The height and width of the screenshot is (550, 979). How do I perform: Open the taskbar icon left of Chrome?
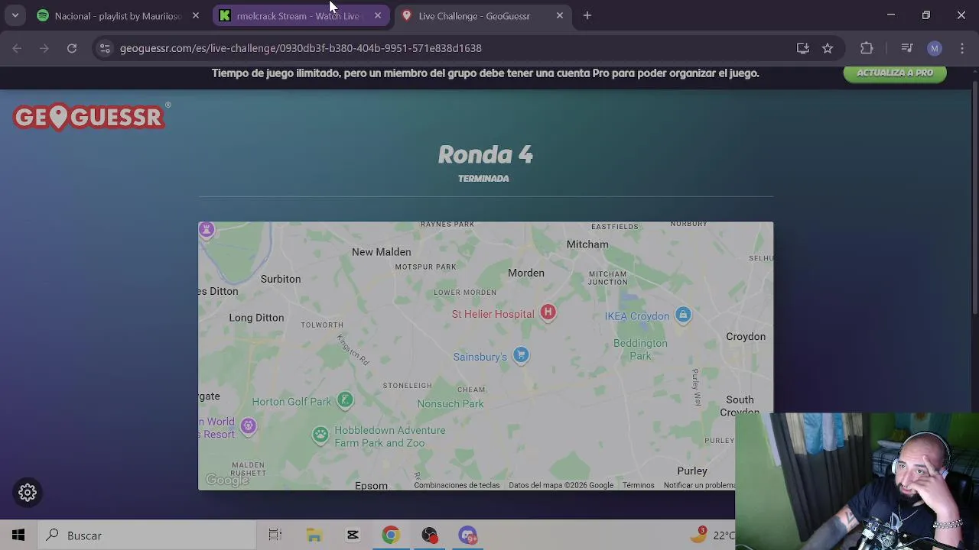[353, 535]
